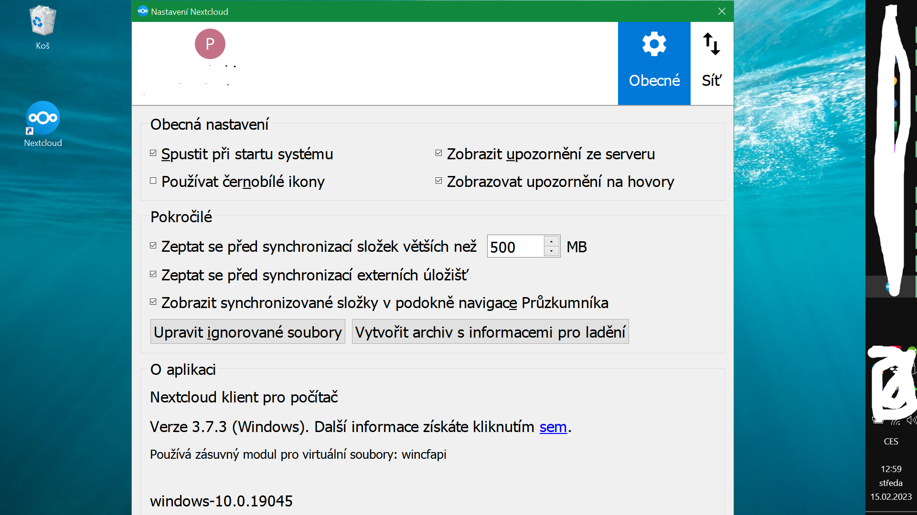Click the CES language indicator in the taskbar
The width and height of the screenshot is (917, 515).
[890, 442]
